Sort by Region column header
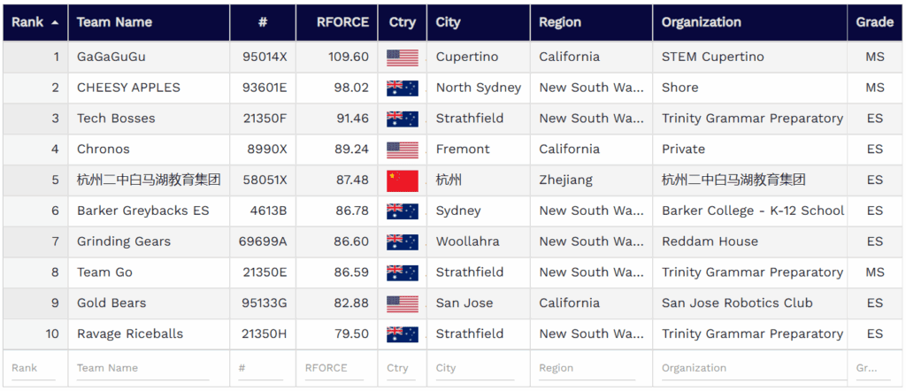Image resolution: width=906 pixels, height=391 pixels. point(560,22)
